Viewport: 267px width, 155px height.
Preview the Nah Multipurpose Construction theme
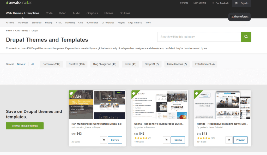click(x=115, y=140)
